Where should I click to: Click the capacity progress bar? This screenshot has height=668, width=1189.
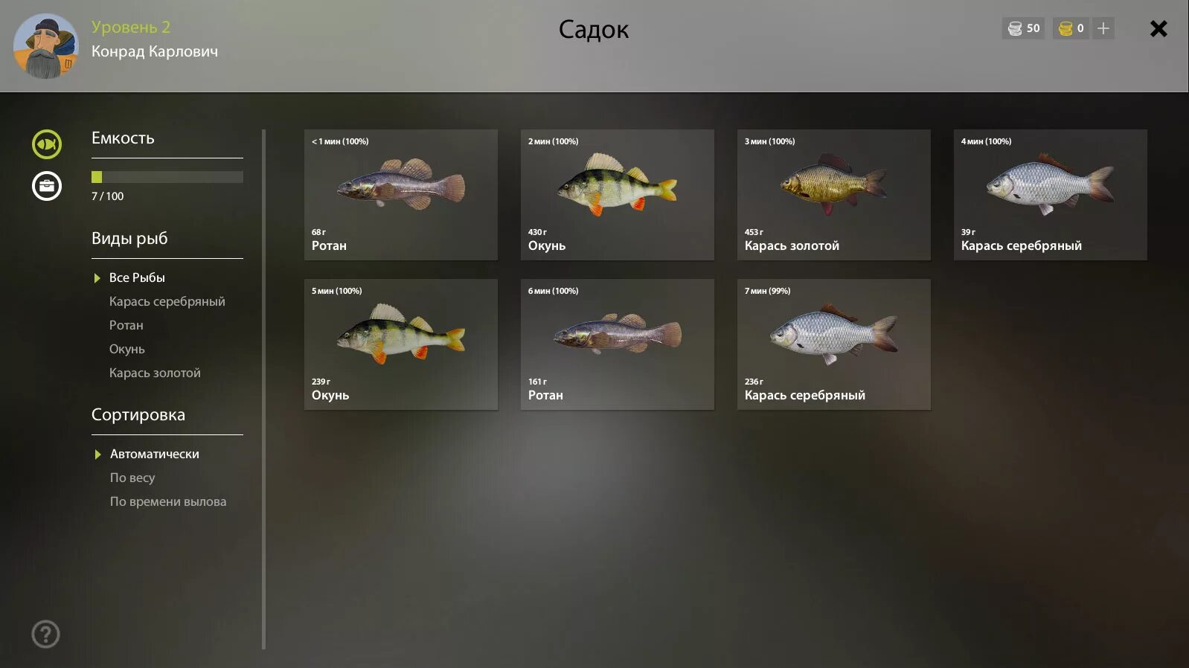coord(167,177)
